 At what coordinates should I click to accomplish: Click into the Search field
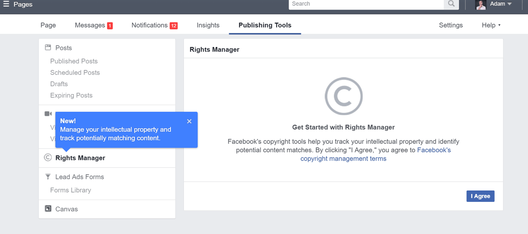coord(366,4)
